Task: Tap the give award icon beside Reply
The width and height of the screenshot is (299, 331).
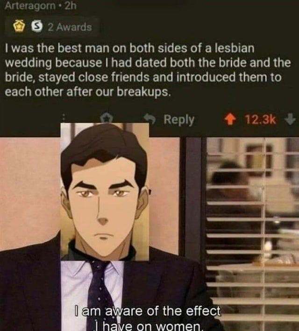Action: tap(108, 117)
